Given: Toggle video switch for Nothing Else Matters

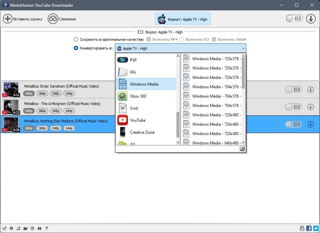Looking at the screenshot, I should pyautogui.click(x=293, y=124).
